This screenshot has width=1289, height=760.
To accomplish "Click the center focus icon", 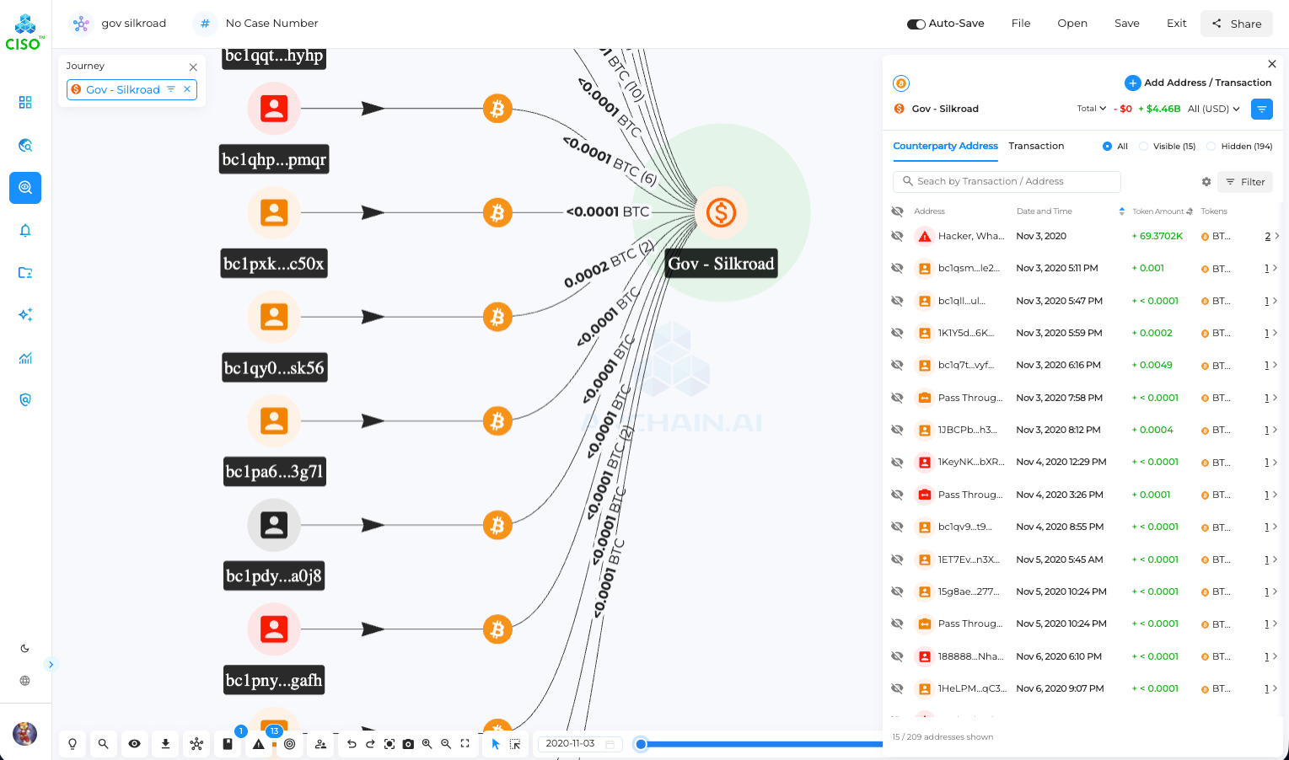I will (389, 744).
